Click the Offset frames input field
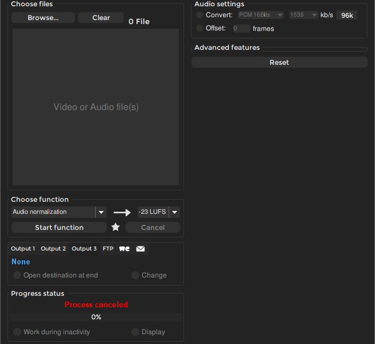Image resolution: width=375 pixels, height=344 pixels. 241,29
